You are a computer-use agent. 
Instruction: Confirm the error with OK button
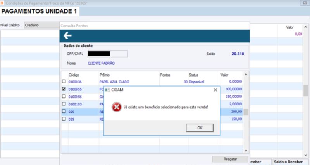tap(200, 128)
